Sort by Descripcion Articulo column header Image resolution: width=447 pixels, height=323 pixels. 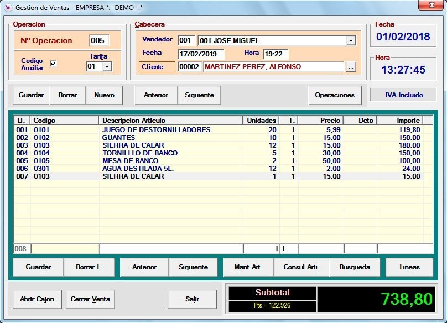(170, 121)
